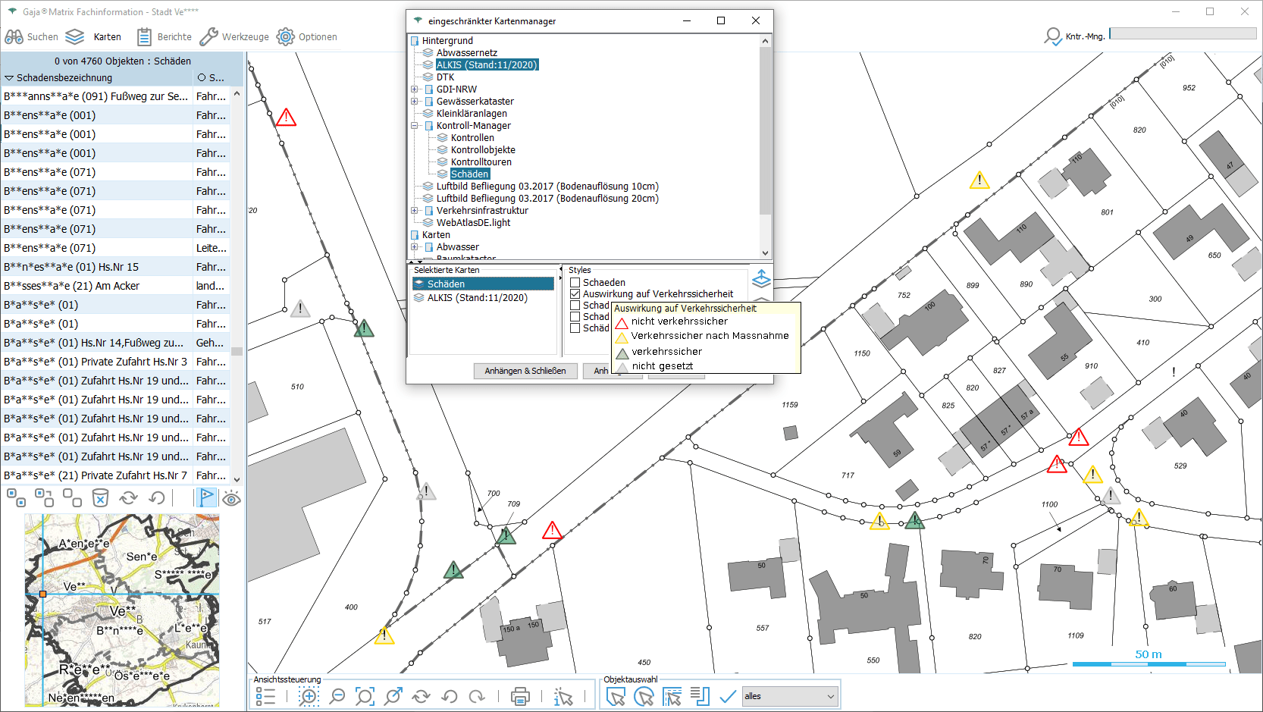Enable the Schaeden style checkbox
Viewport: 1263px width, 712px height.
click(x=575, y=283)
